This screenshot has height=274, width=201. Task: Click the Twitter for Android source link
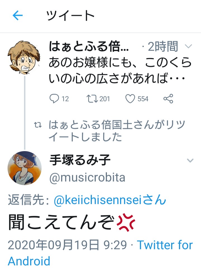click(165, 245)
